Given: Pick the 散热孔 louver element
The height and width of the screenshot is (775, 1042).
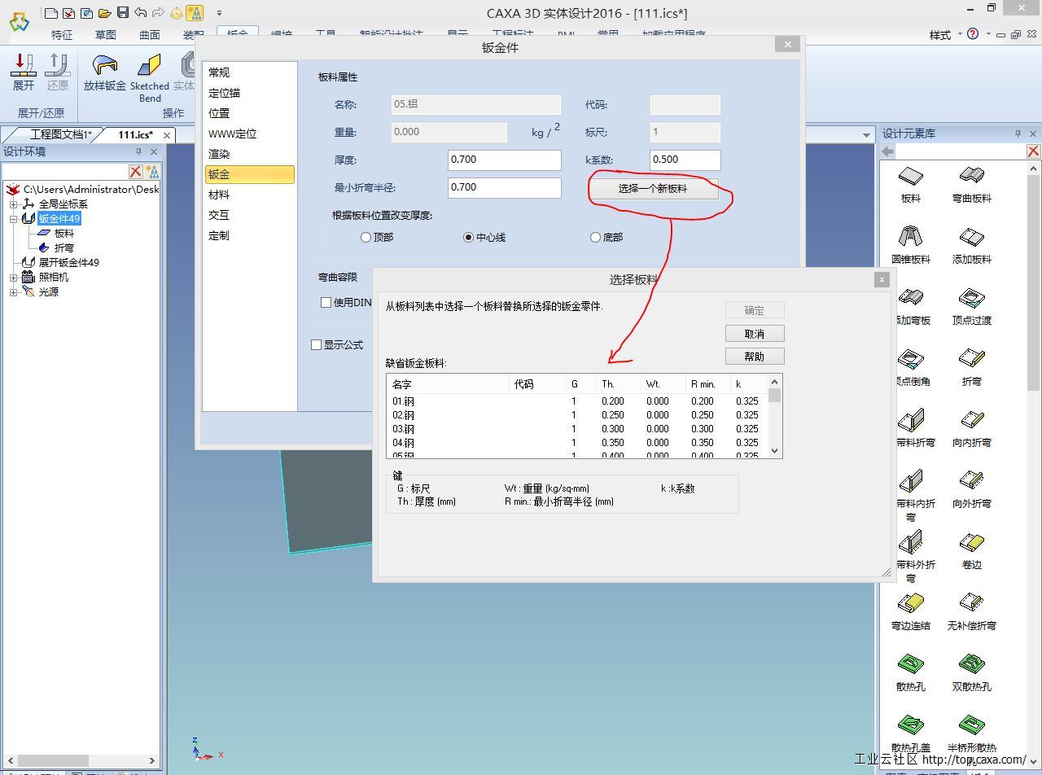Looking at the screenshot, I should [x=911, y=673].
